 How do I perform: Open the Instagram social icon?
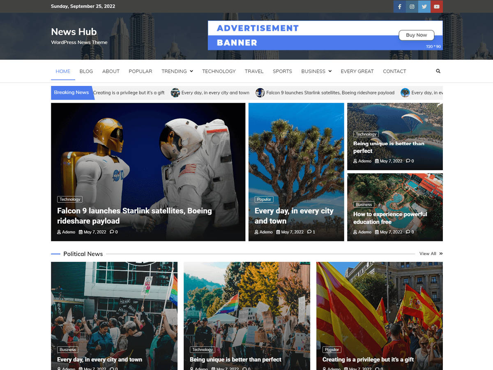pyautogui.click(x=412, y=7)
